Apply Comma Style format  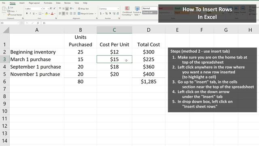pyautogui.click(x=110, y=13)
